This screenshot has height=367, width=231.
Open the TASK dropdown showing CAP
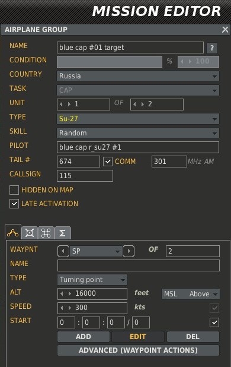(138, 90)
